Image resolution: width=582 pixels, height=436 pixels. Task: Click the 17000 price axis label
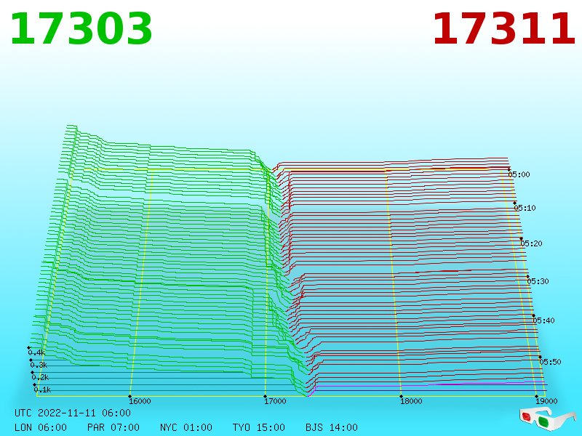275,401
